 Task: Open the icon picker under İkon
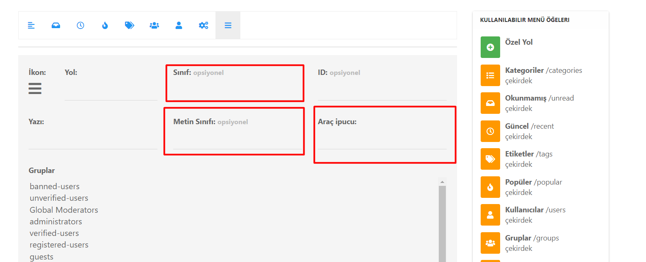pos(35,89)
